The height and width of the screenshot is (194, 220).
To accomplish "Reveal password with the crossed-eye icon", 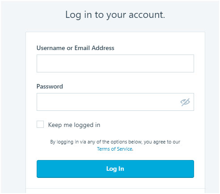I will point(185,102).
